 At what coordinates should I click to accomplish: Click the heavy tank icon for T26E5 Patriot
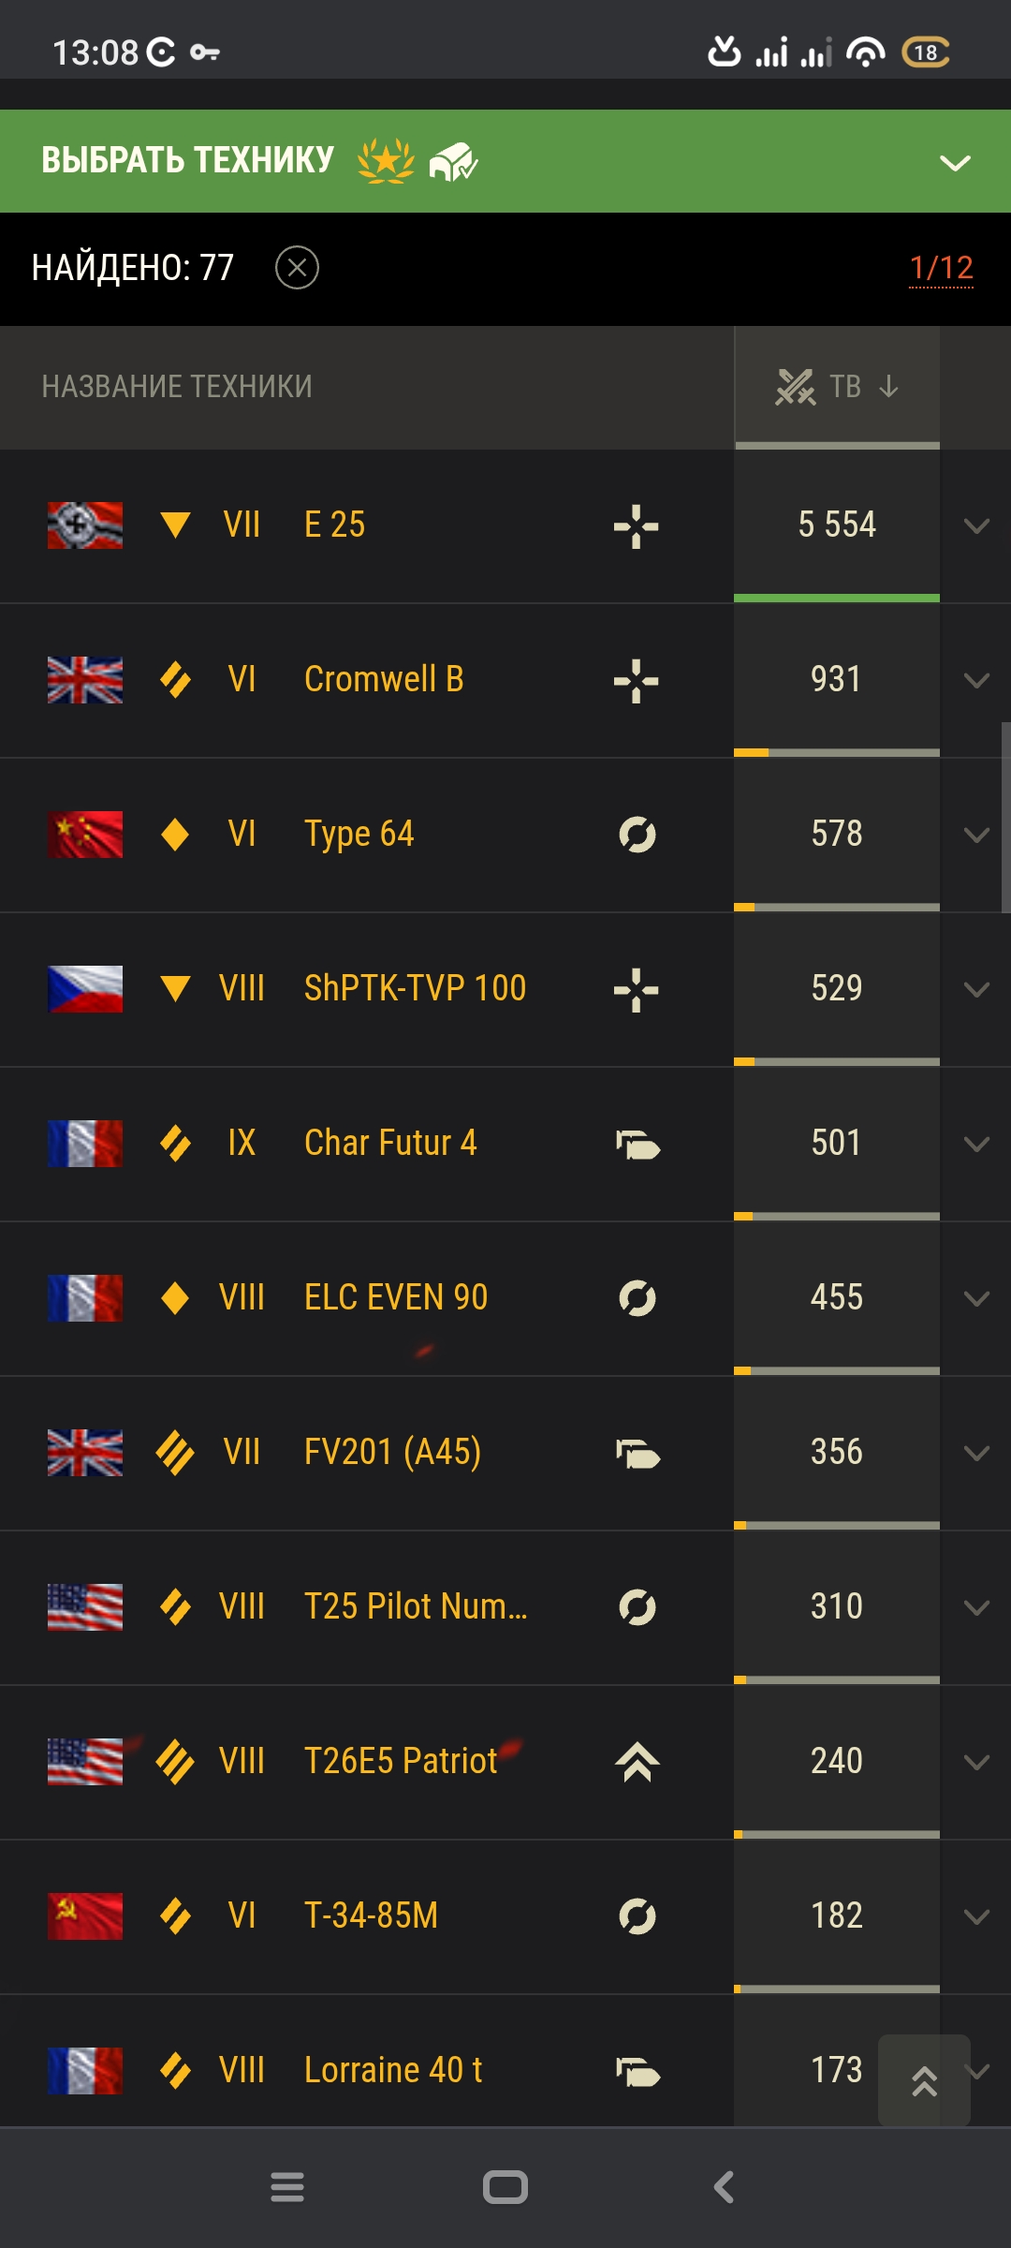tap(637, 1762)
